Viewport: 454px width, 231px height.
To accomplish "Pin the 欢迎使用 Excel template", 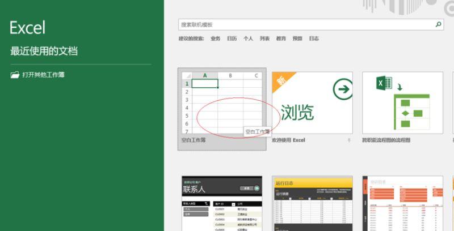I will pos(349,140).
